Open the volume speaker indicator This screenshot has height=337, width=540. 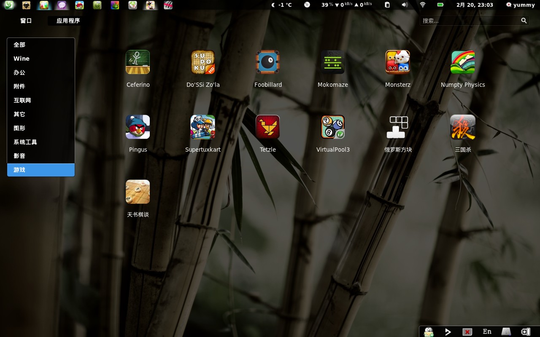(405, 5)
